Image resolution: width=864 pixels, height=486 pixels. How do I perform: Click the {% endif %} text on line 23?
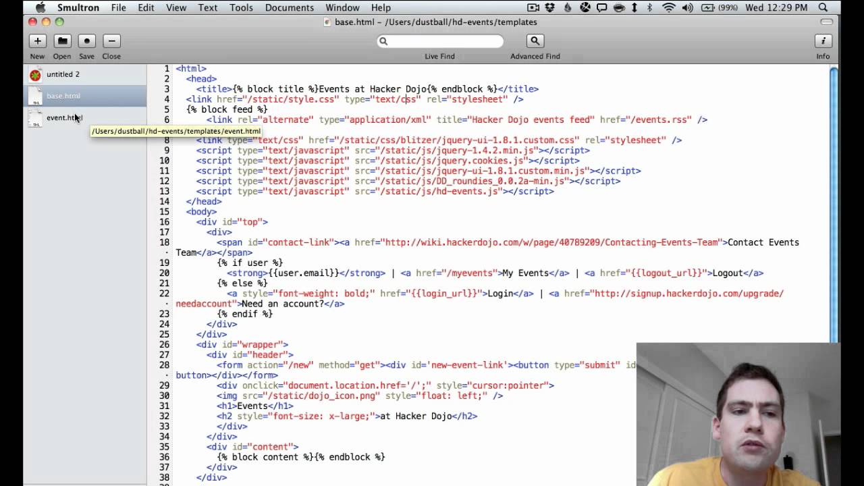(245, 315)
